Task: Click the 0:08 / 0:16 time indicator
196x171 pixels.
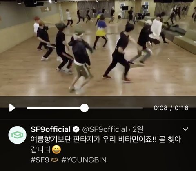Action: (171, 108)
